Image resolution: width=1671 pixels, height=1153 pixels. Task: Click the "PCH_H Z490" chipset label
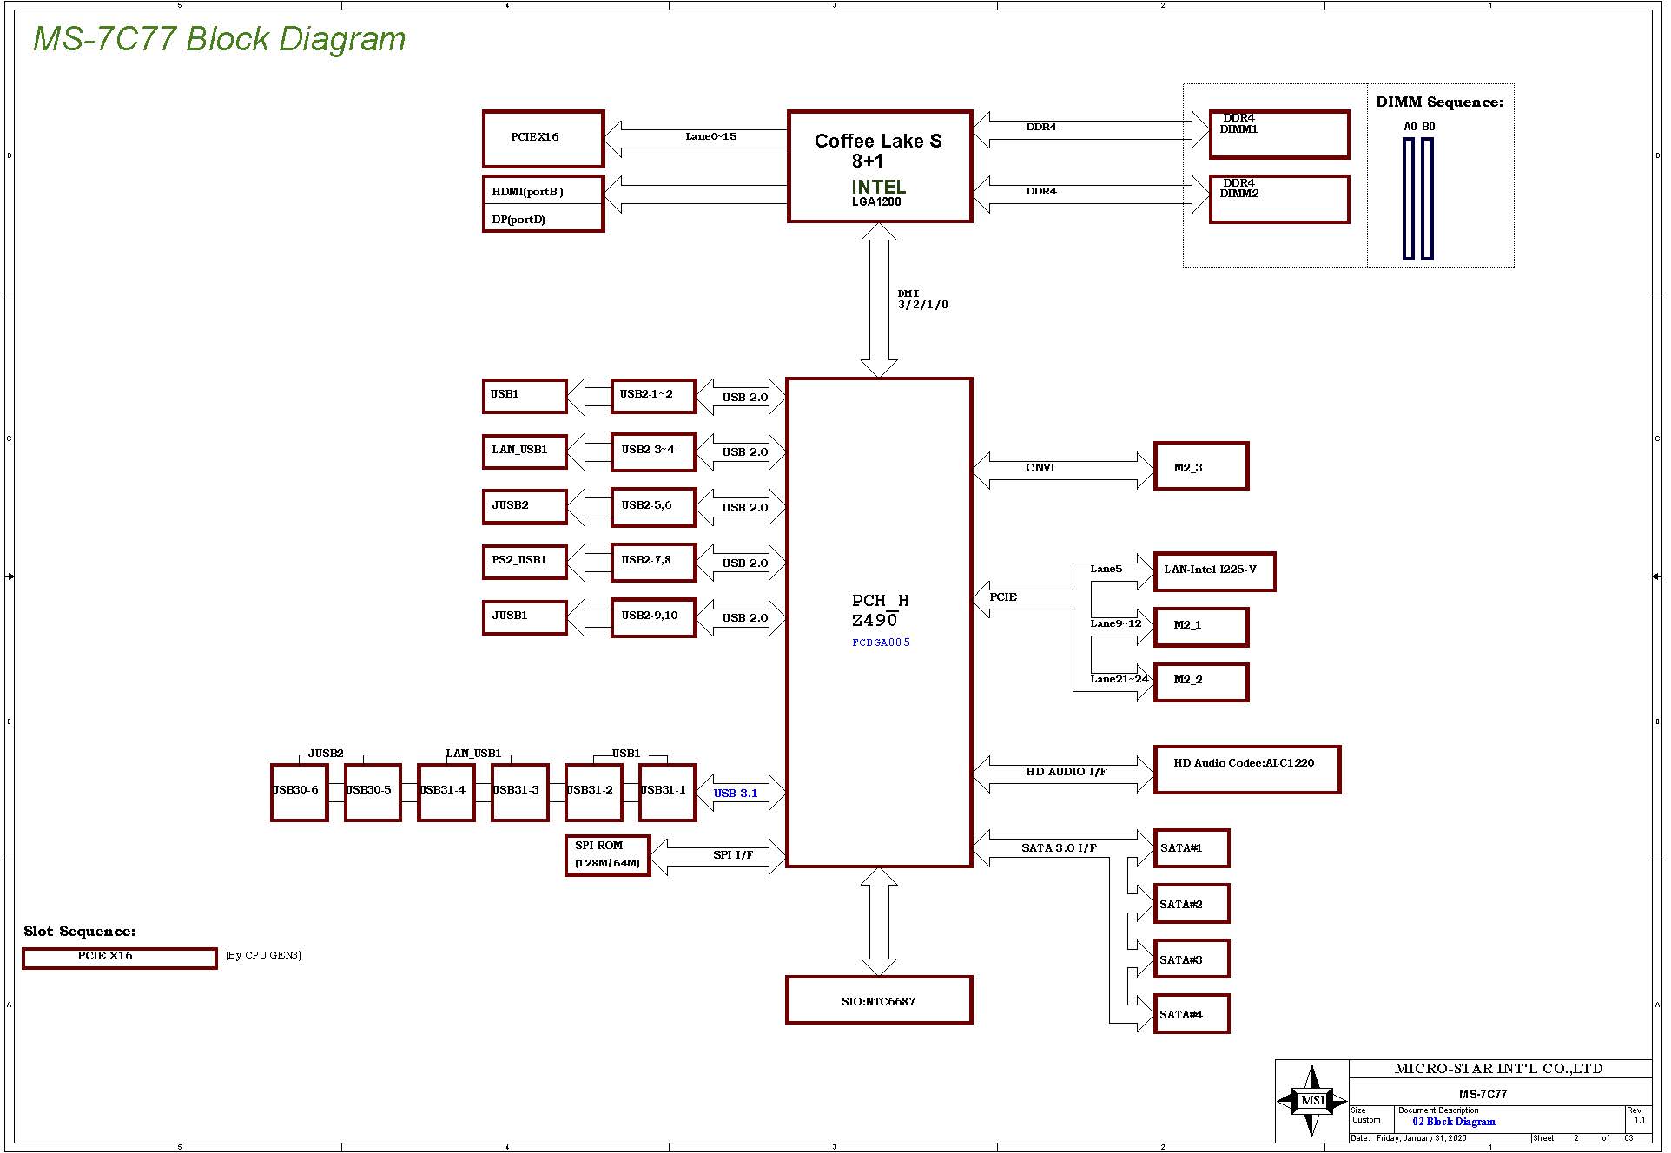pos(880,610)
